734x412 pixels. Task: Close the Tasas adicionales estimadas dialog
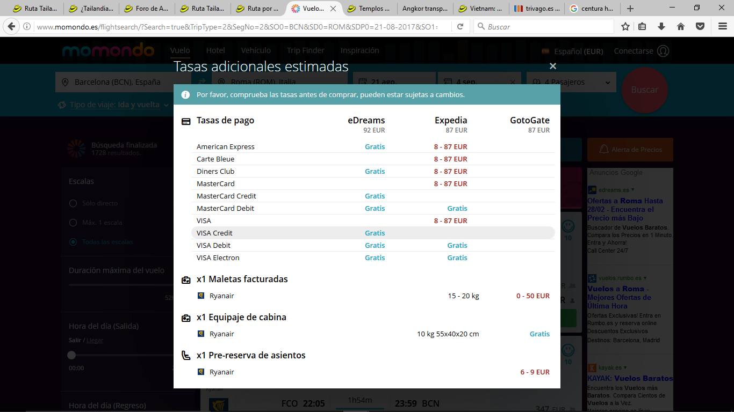pos(553,66)
